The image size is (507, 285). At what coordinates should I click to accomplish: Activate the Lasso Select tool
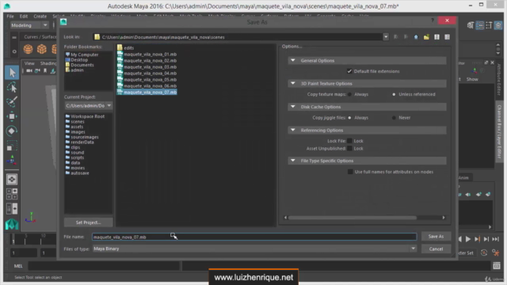[12, 87]
